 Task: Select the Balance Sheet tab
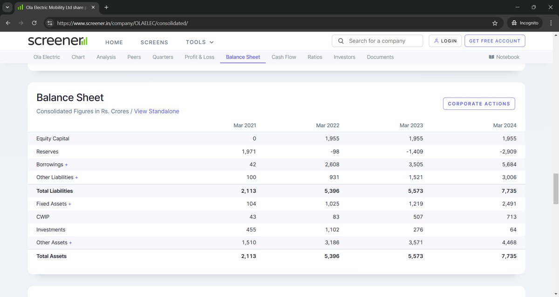243,57
